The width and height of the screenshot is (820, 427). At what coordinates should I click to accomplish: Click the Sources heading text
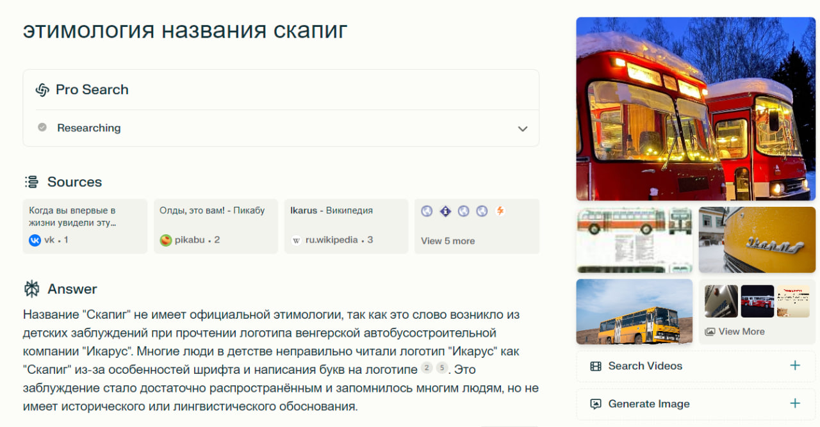pyautogui.click(x=74, y=182)
